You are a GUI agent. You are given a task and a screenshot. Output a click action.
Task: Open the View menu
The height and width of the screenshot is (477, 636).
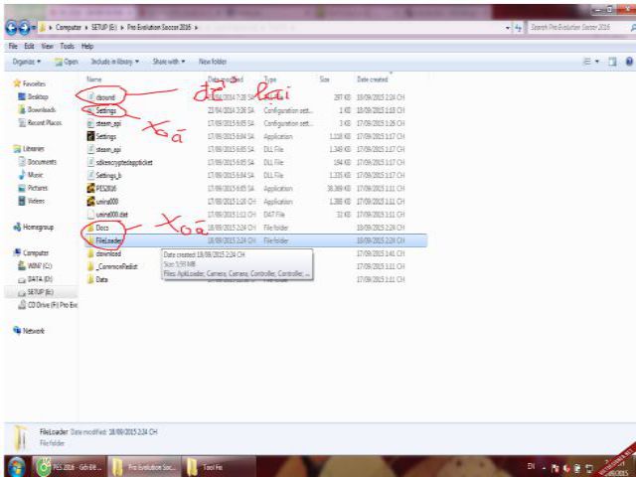pos(48,47)
